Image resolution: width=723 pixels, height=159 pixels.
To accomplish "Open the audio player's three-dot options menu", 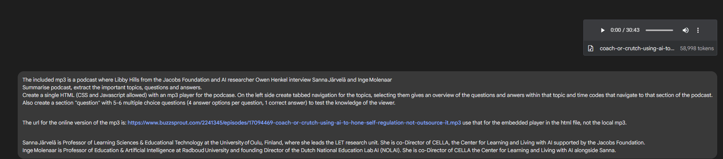I will coord(698,30).
